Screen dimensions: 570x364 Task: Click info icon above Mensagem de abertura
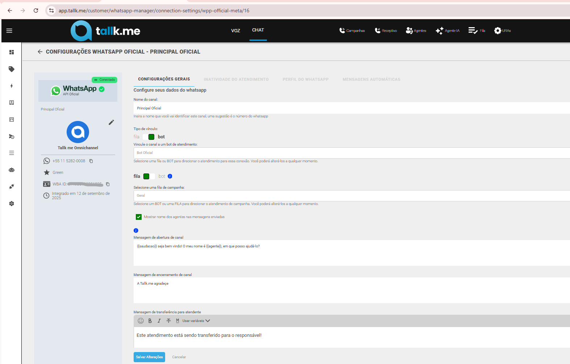coord(136,230)
